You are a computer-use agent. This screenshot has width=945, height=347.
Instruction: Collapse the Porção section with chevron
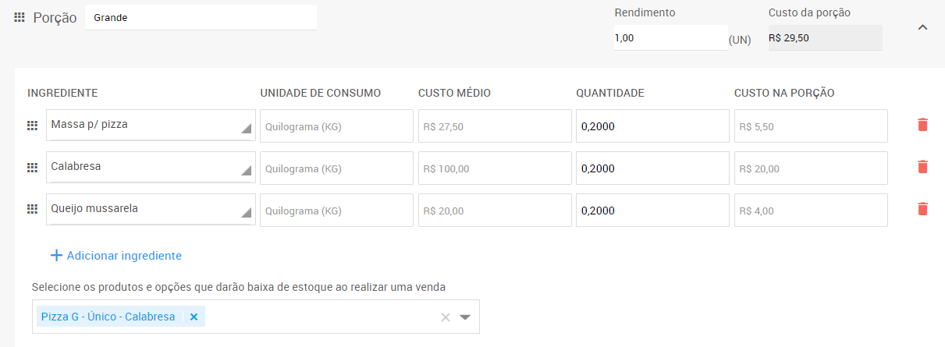pos(922,27)
